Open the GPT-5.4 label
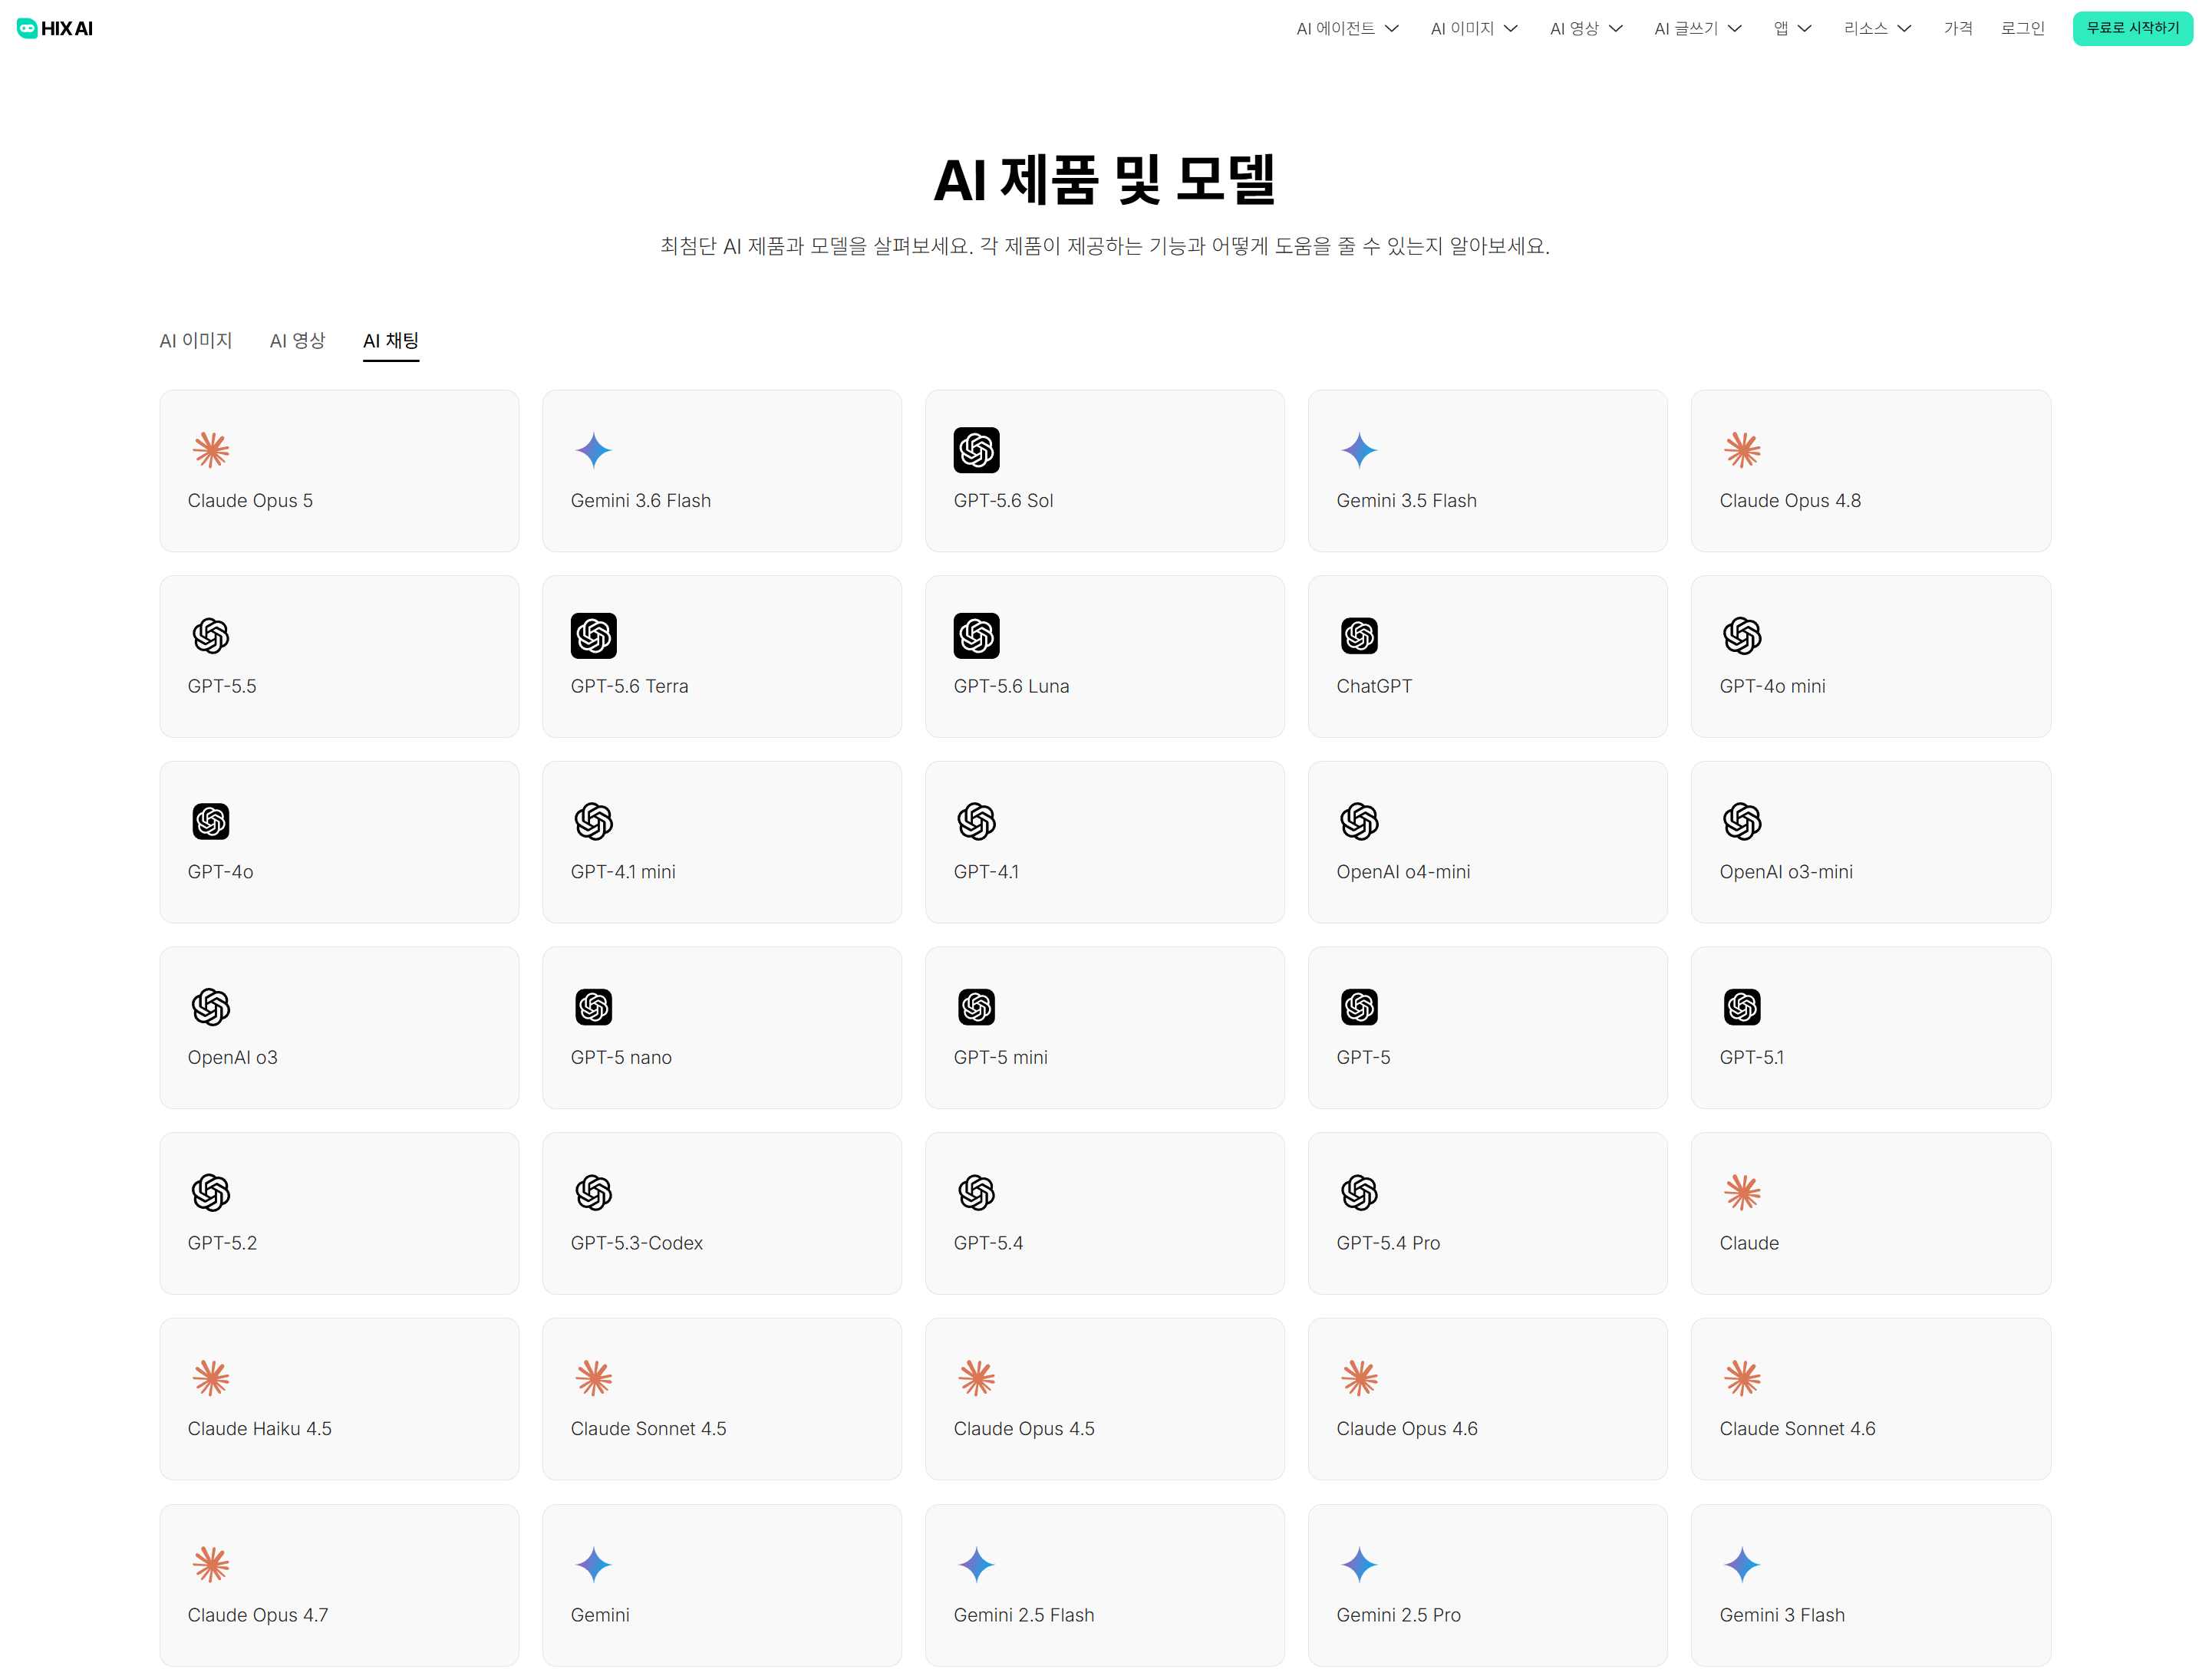 988,1243
